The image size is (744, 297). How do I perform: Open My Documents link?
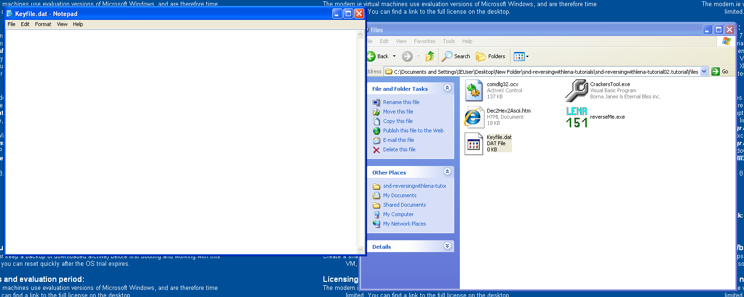click(400, 195)
